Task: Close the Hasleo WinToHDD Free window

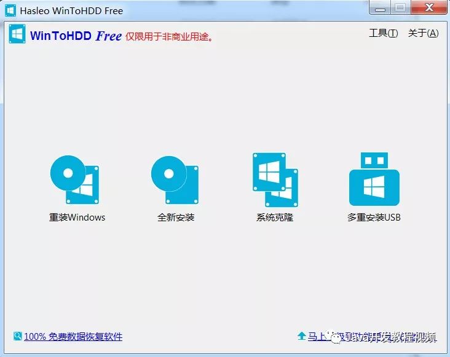Action: click(429, 7)
